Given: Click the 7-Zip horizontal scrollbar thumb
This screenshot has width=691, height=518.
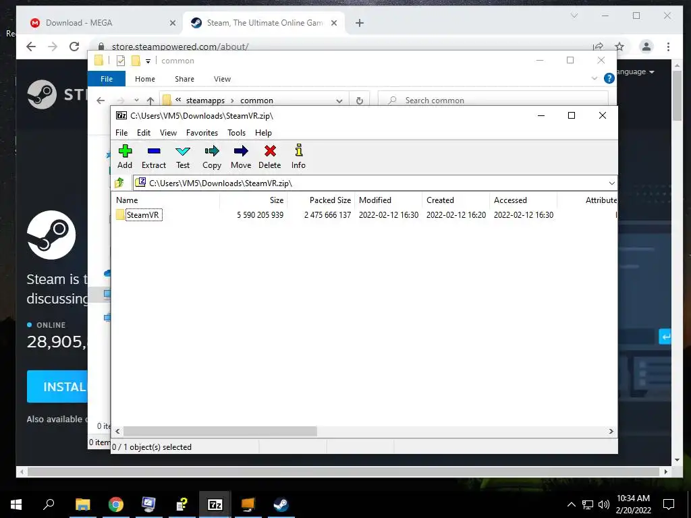Looking at the screenshot, I should tap(220, 431).
